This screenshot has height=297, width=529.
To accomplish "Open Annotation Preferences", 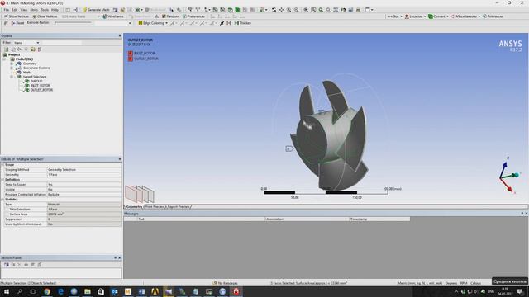I will [x=193, y=16].
